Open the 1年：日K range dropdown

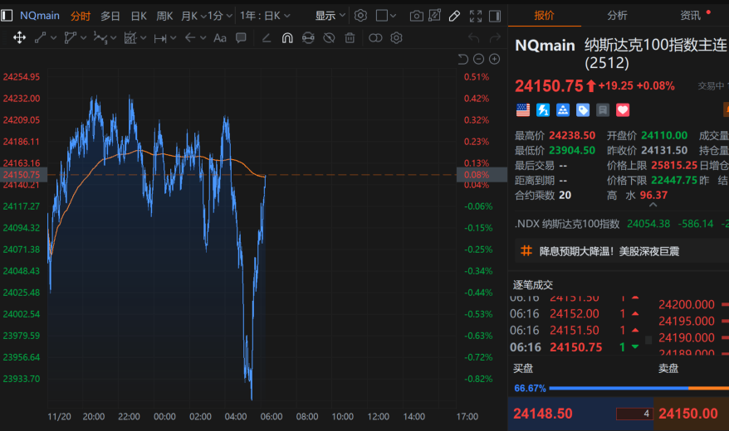(x=265, y=17)
